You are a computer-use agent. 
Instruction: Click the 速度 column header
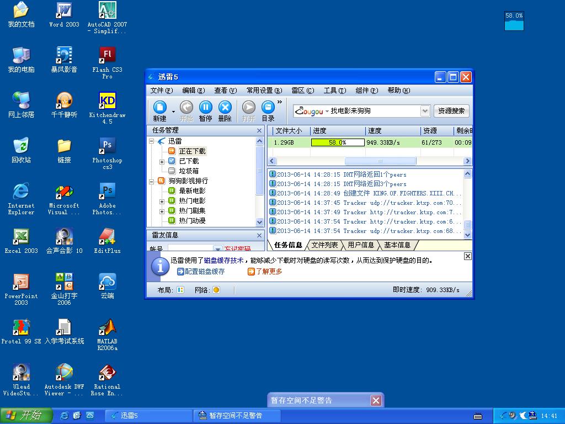pyautogui.click(x=392, y=130)
